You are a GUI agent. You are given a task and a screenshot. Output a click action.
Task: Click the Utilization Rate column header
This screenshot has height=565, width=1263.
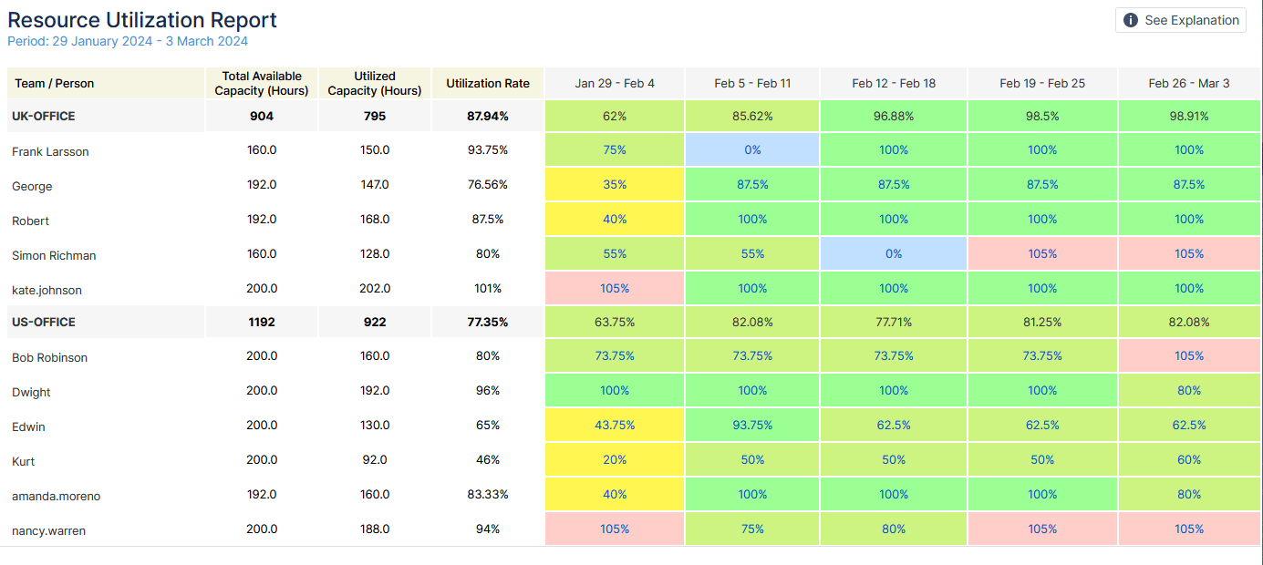point(487,82)
